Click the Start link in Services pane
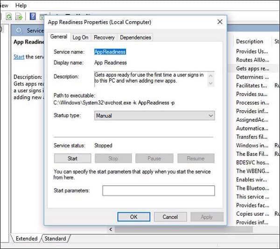The width and height of the screenshot is (280, 249). (19, 57)
